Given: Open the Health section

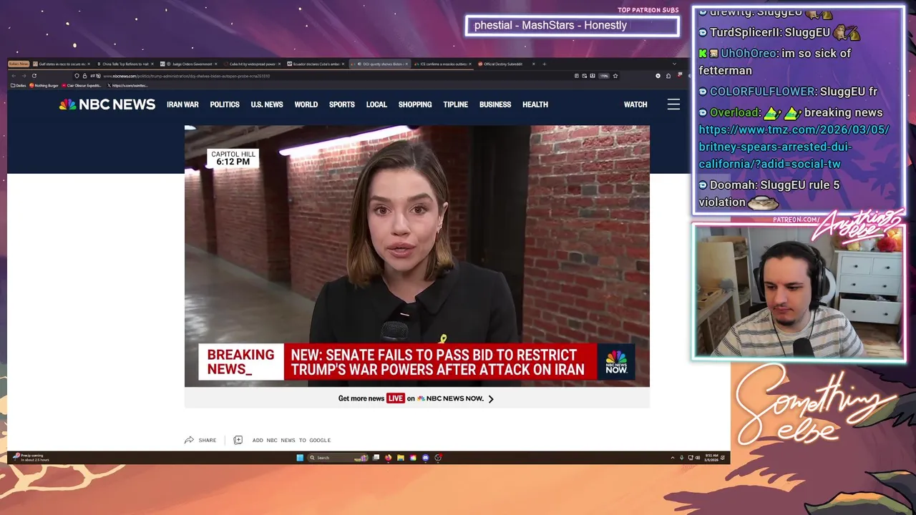Looking at the screenshot, I should point(535,104).
